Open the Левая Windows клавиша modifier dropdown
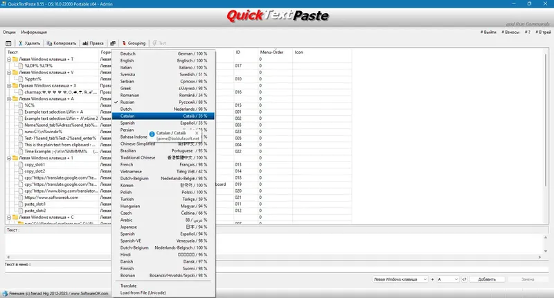 400,279
